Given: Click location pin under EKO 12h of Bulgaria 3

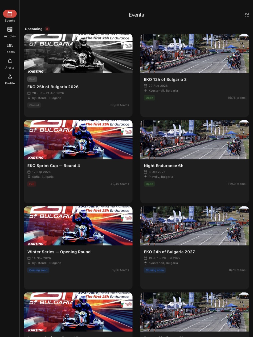Looking at the screenshot, I should pyautogui.click(x=145, y=91).
